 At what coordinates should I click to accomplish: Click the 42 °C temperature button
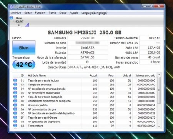tap(24, 65)
